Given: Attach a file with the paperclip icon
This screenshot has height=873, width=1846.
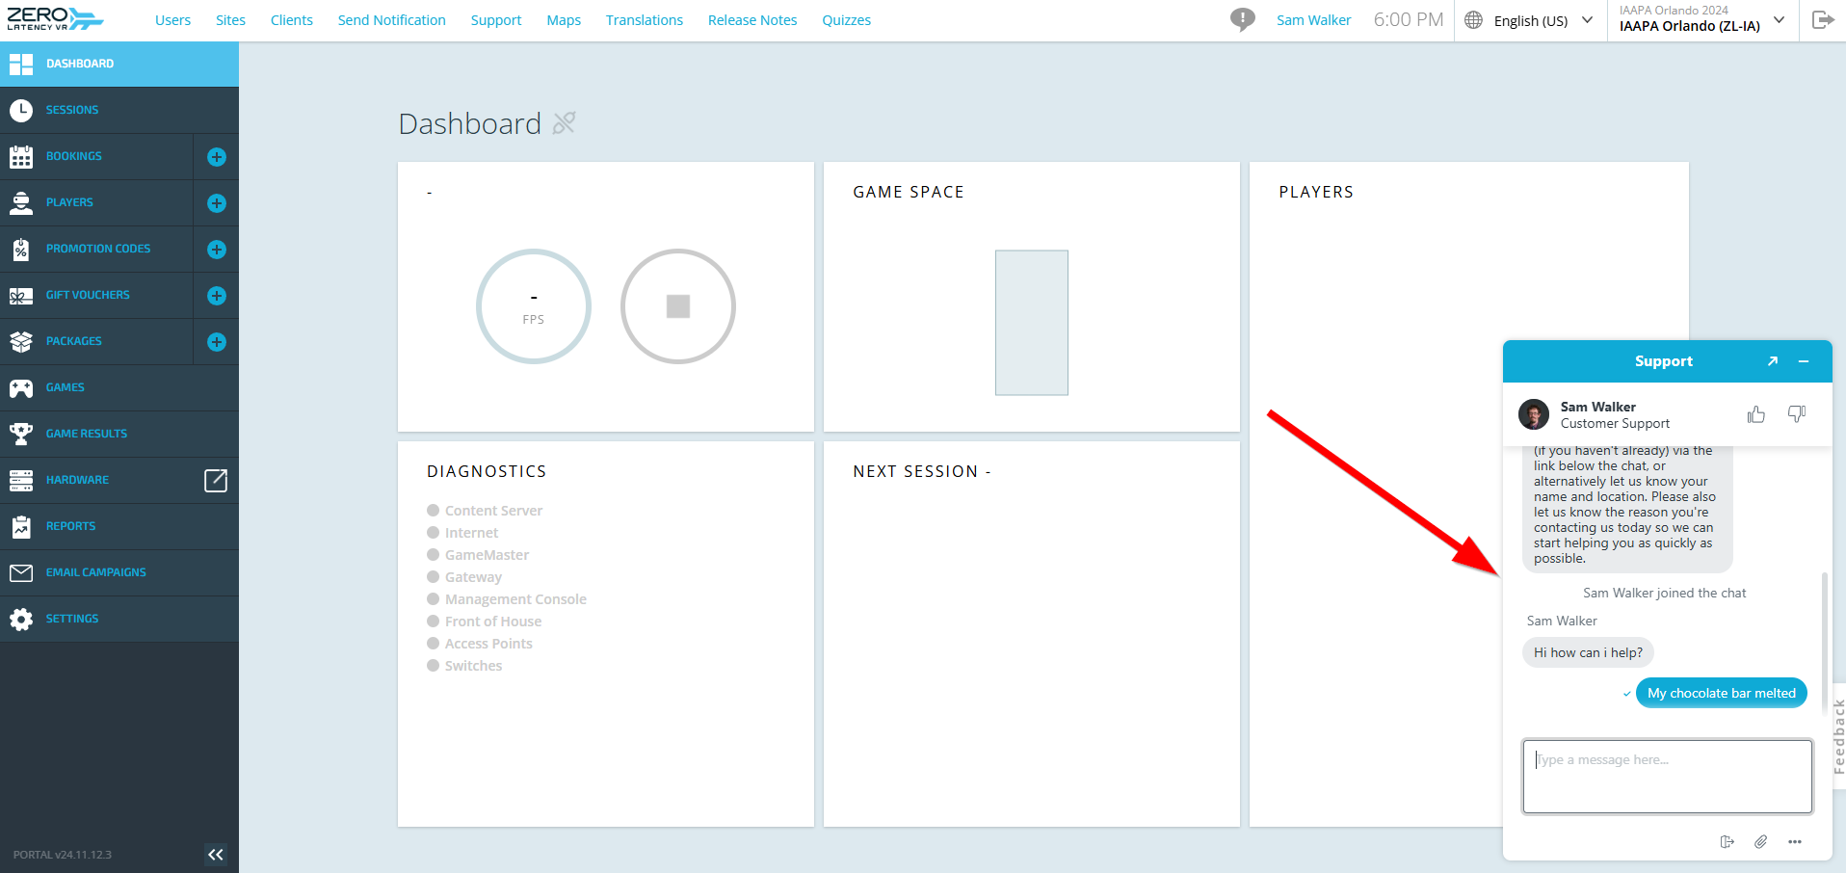Looking at the screenshot, I should (1761, 842).
